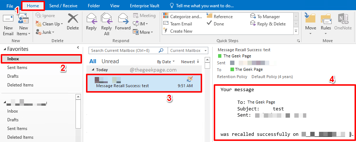The image size is (356, 142).
Task: Open the New Items button
Action: pyautogui.click(x=23, y=25)
